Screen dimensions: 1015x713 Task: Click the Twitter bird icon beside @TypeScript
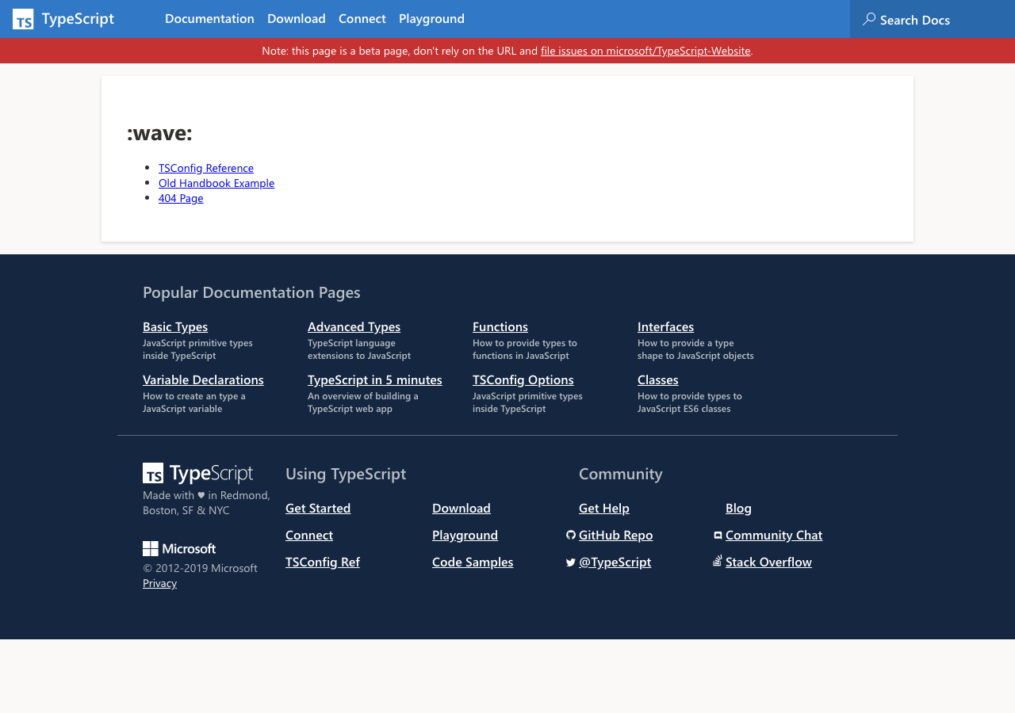(571, 562)
